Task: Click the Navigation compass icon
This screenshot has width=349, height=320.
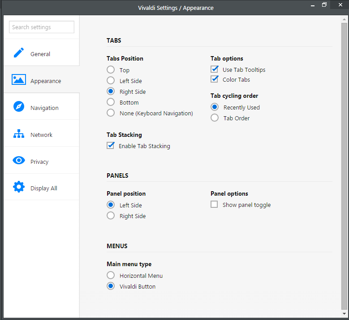Action: [19, 106]
